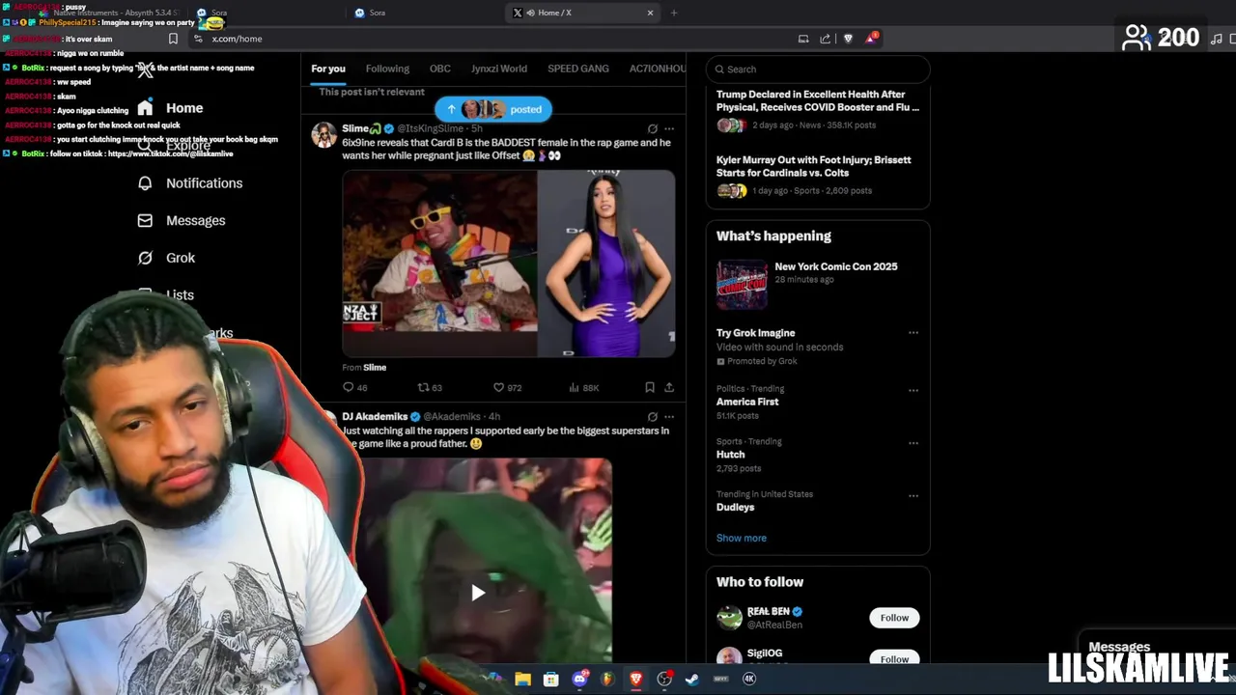View analytics icon on Slime post

pyautogui.click(x=574, y=387)
